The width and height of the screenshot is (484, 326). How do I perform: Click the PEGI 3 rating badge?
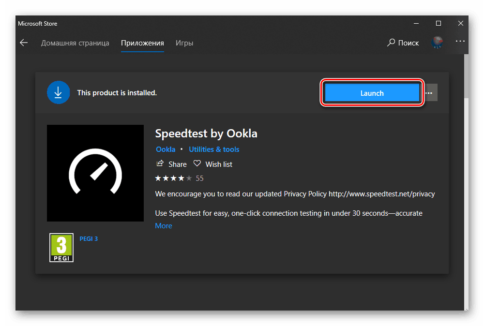(x=61, y=248)
